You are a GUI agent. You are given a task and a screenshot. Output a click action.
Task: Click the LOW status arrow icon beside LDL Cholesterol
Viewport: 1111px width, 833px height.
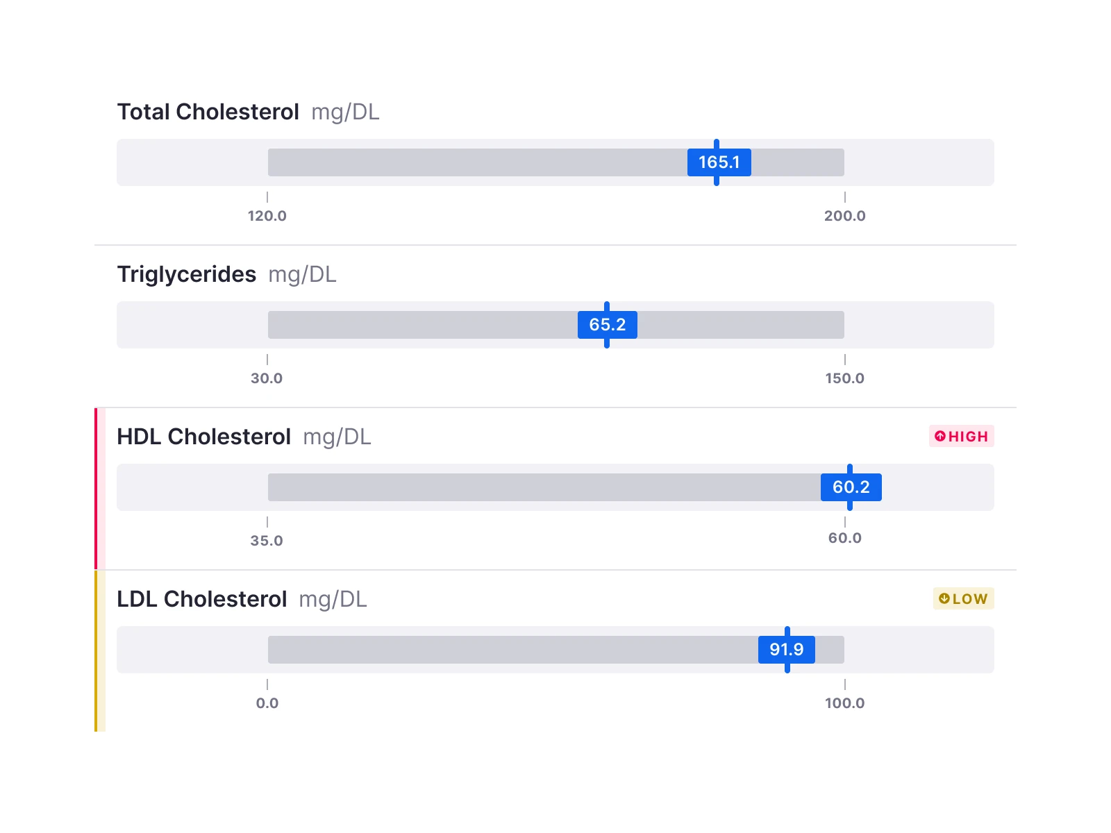pyautogui.click(x=944, y=598)
